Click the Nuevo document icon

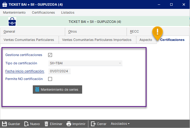pyautogui.click(x=26, y=124)
